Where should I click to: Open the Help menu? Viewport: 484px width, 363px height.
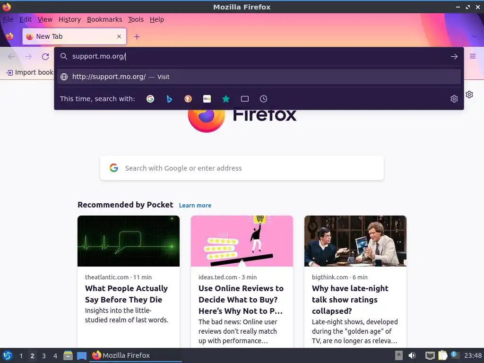coord(157,19)
